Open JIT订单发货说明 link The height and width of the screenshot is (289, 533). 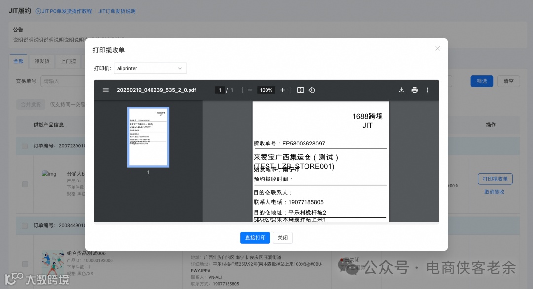click(117, 11)
